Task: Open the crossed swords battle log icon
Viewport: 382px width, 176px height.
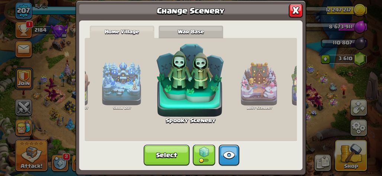Action: click(24, 107)
